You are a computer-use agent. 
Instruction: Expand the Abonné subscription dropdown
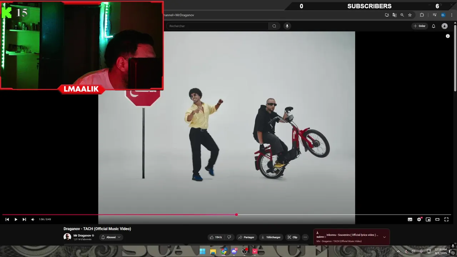(111, 237)
